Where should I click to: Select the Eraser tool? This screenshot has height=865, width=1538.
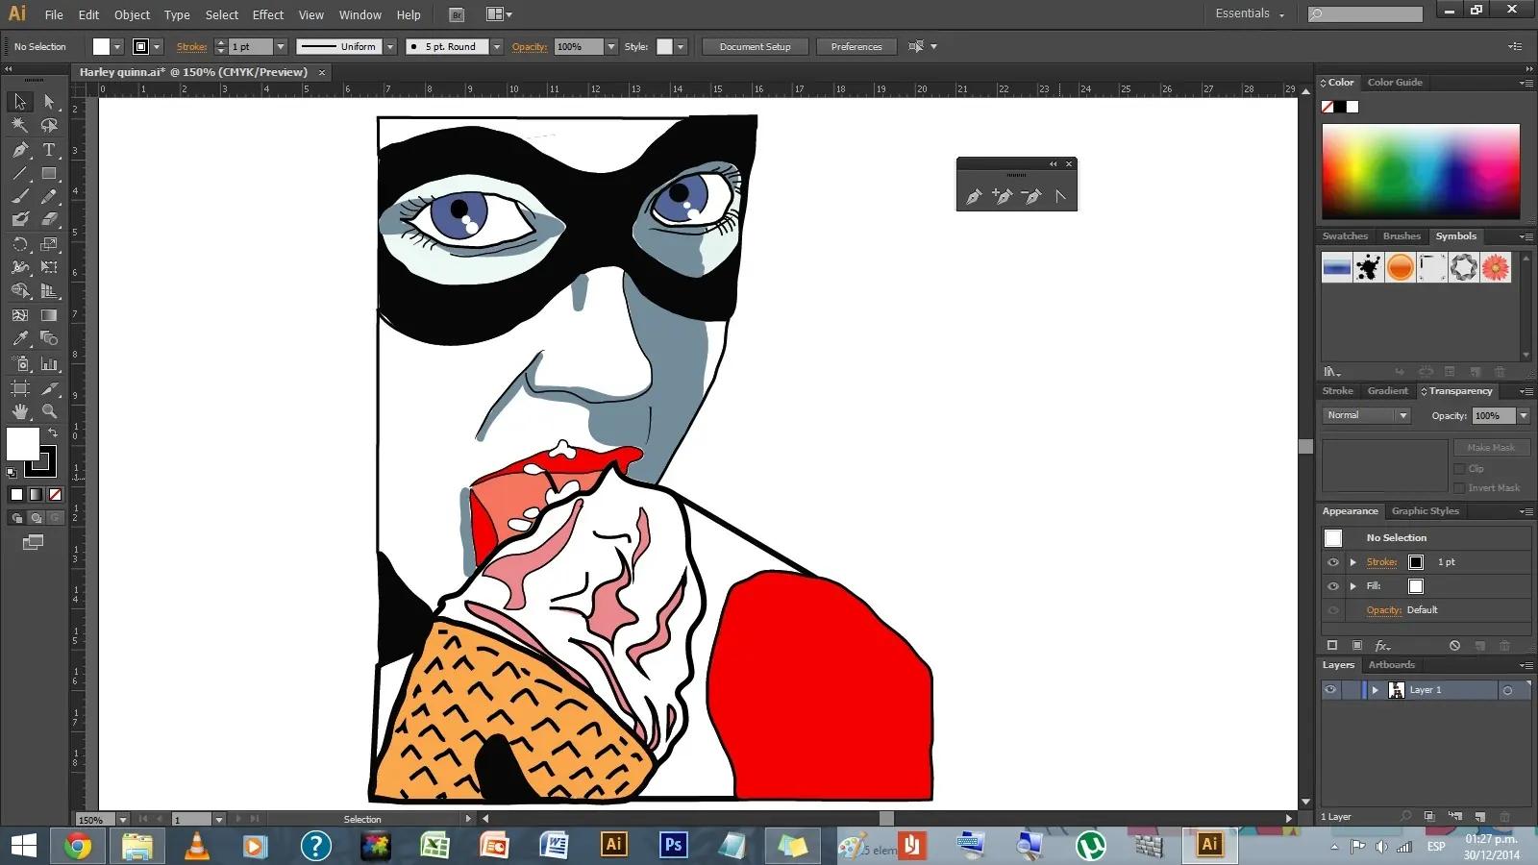49,219
